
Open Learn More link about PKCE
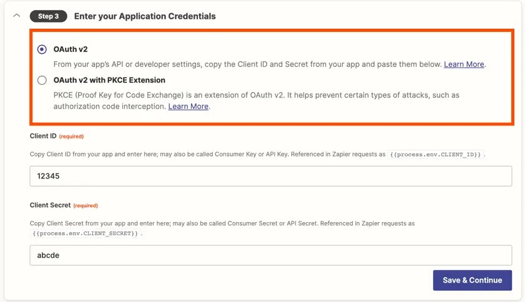tap(188, 106)
